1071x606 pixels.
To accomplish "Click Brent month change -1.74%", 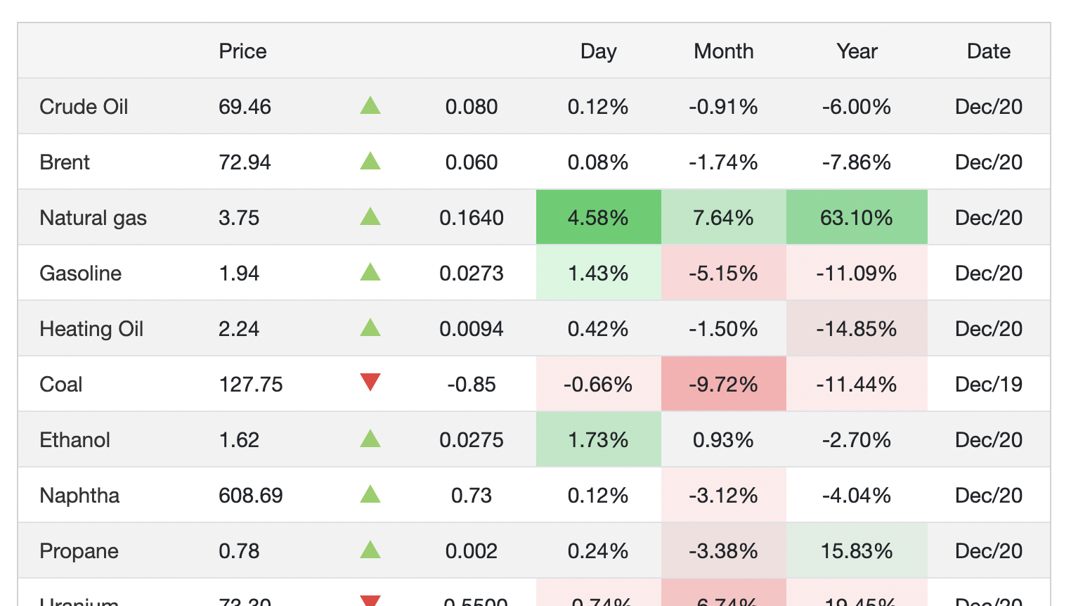I will [723, 162].
